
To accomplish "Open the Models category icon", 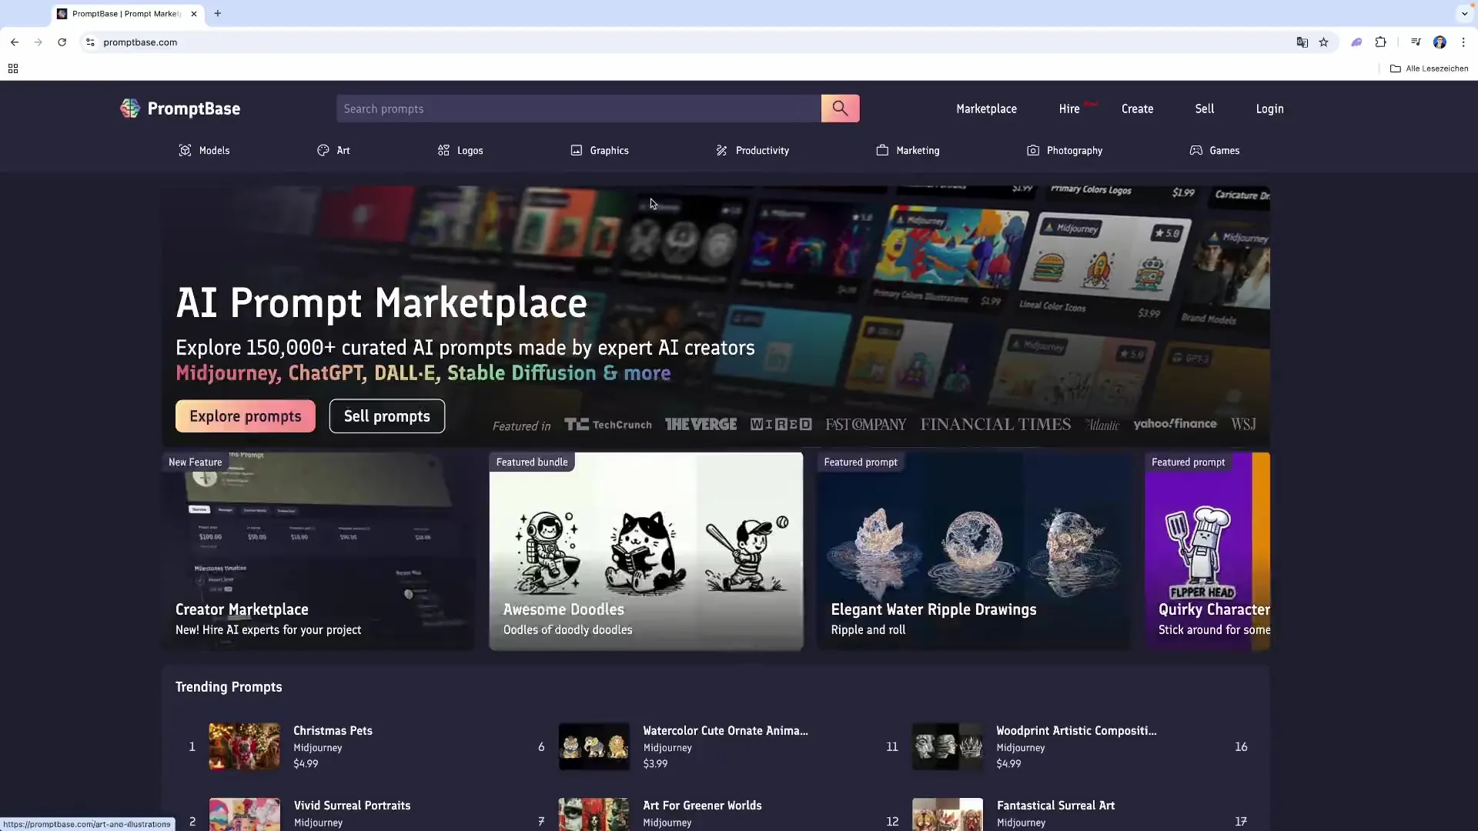I will (185, 151).
